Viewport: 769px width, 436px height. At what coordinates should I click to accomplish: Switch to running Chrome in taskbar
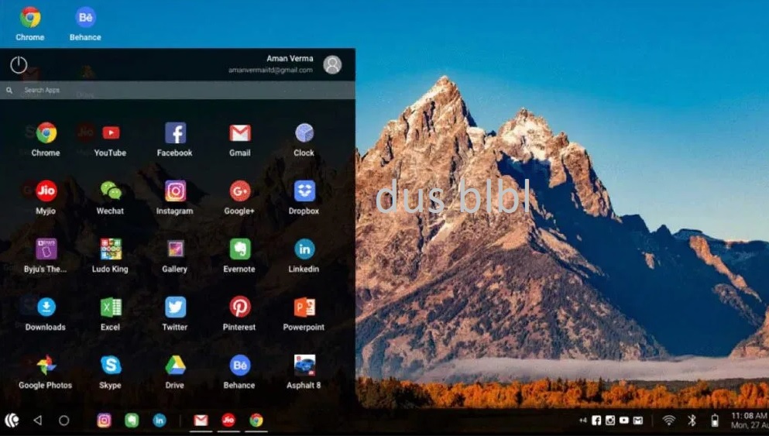[256, 421]
